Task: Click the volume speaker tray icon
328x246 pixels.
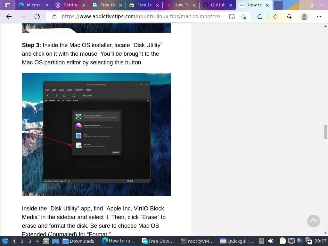Action: click(271, 241)
